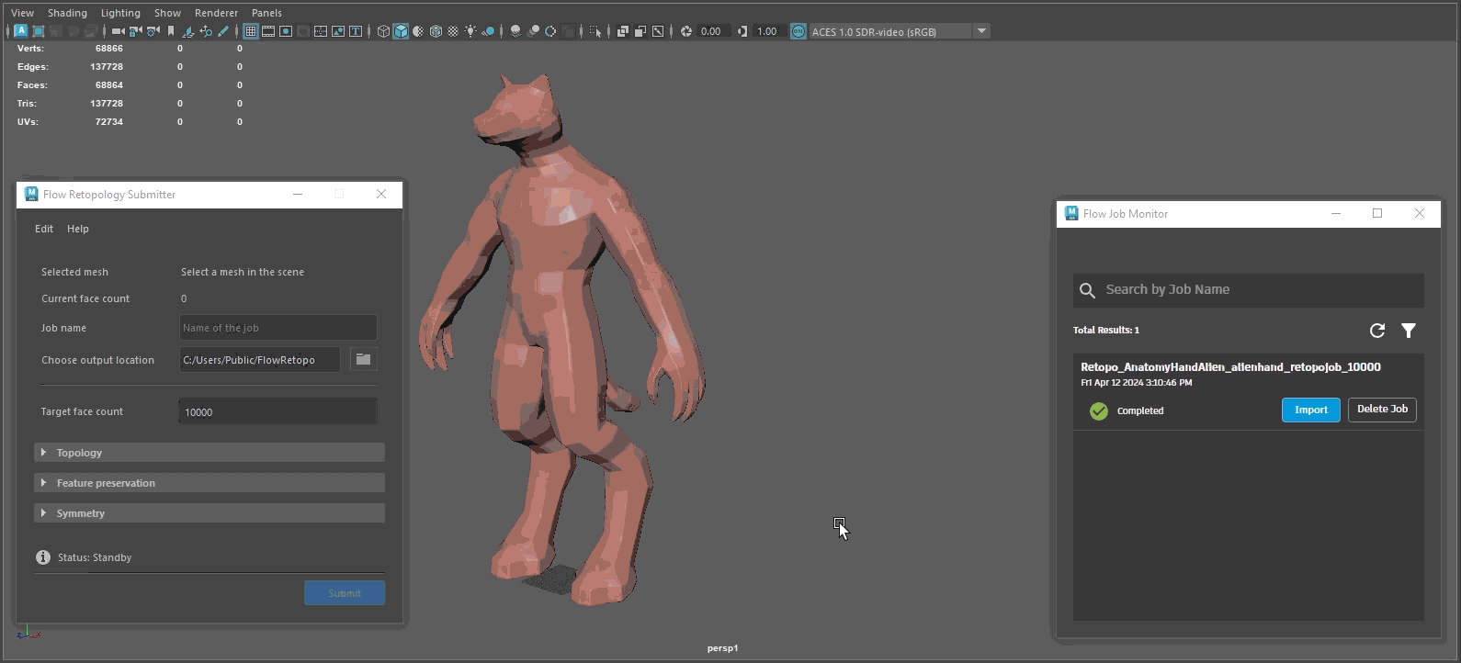Open the View menu
Image resolution: width=1461 pixels, height=663 pixels.
(x=22, y=13)
